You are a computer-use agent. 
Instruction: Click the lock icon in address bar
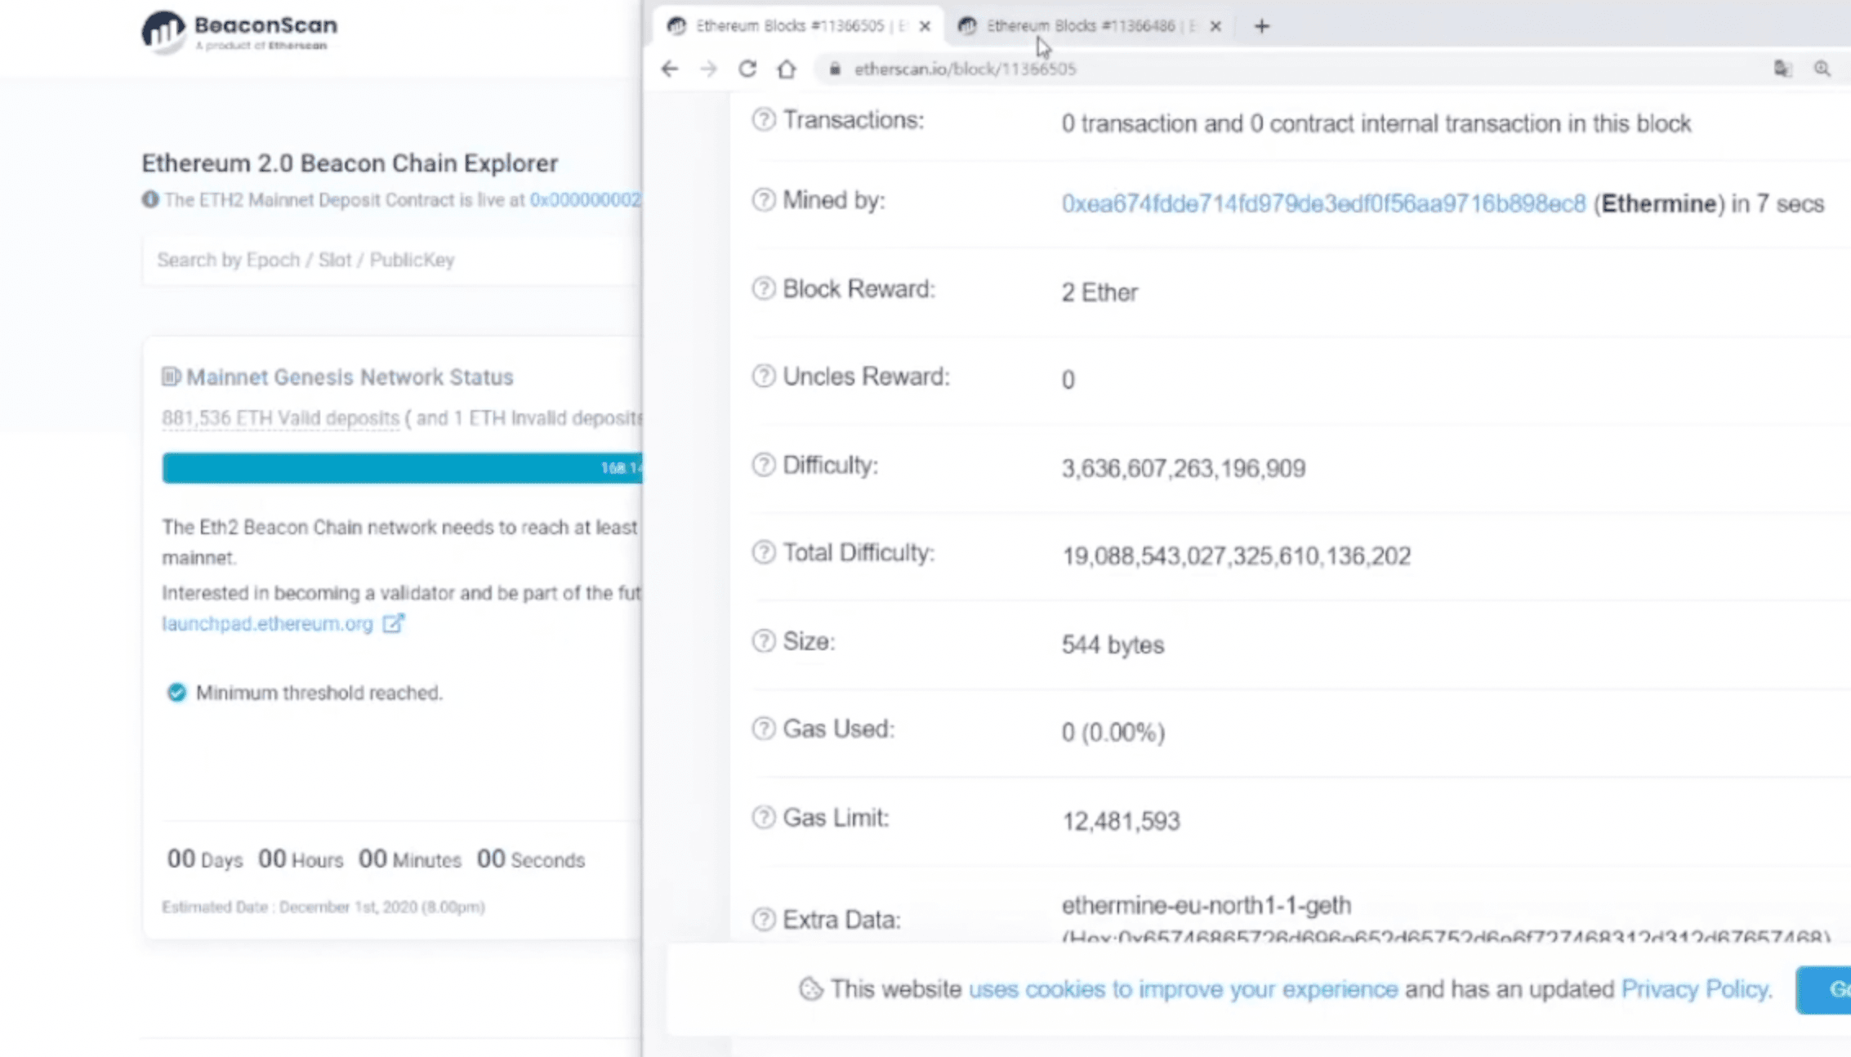click(835, 69)
